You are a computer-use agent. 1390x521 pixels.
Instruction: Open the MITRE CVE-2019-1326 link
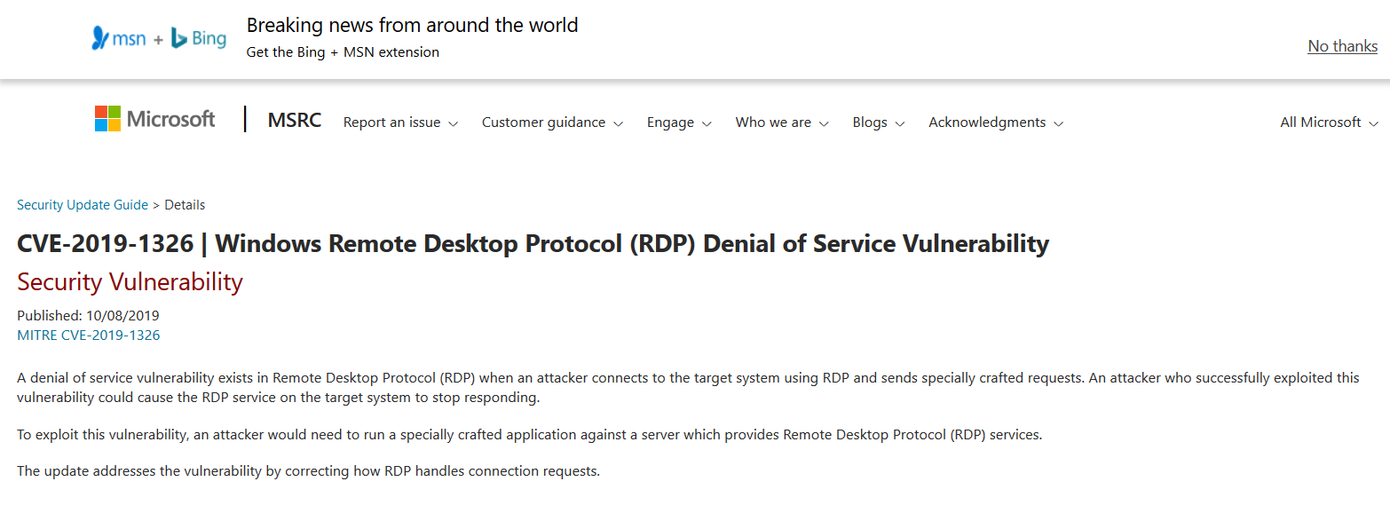tap(89, 335)
